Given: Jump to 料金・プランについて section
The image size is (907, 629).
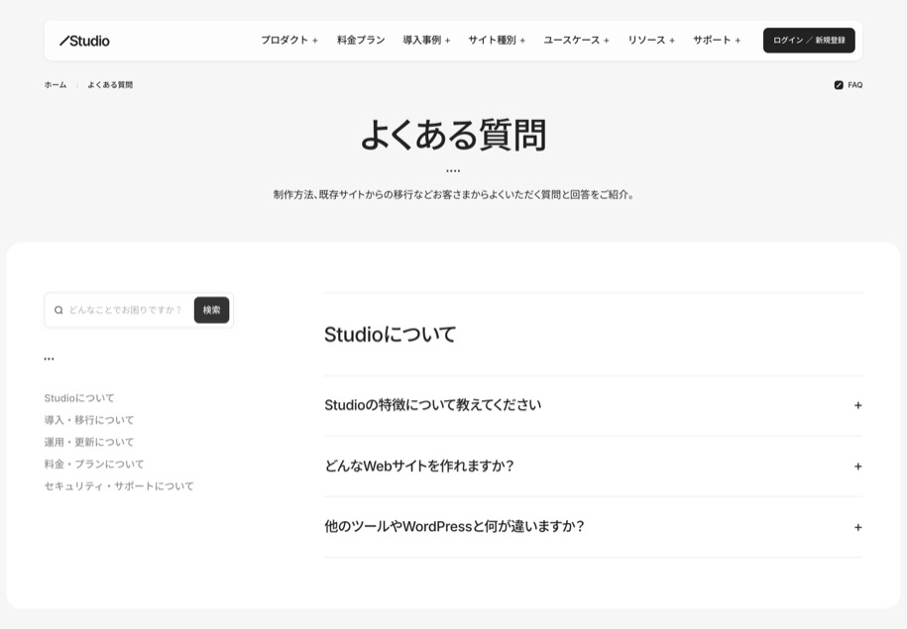Looking at the screenshot, I should 94,464.
